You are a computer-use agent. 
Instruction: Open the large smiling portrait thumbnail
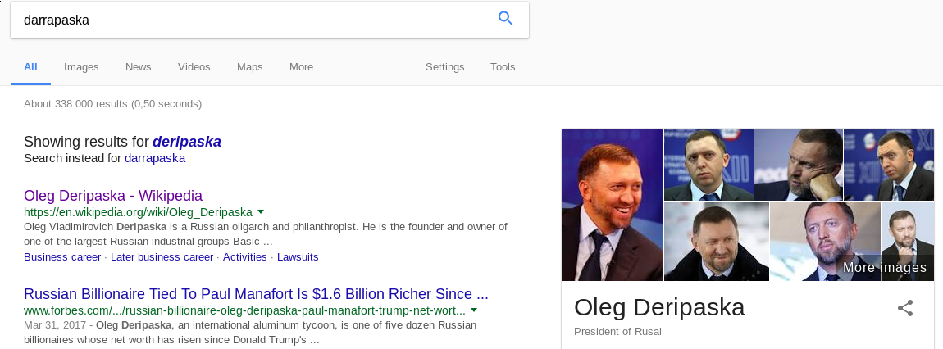click(x=612, y=205)
